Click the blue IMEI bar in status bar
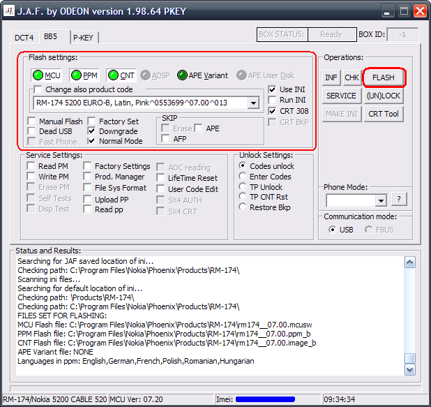Screen dimensions: 431x407 tap(265, 399)
